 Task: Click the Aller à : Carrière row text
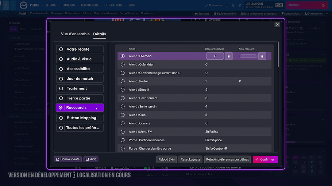point(139,123)
